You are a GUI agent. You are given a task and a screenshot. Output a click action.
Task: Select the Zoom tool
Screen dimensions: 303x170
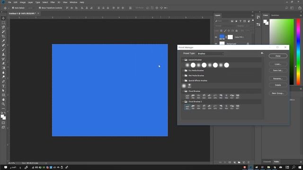3,104
